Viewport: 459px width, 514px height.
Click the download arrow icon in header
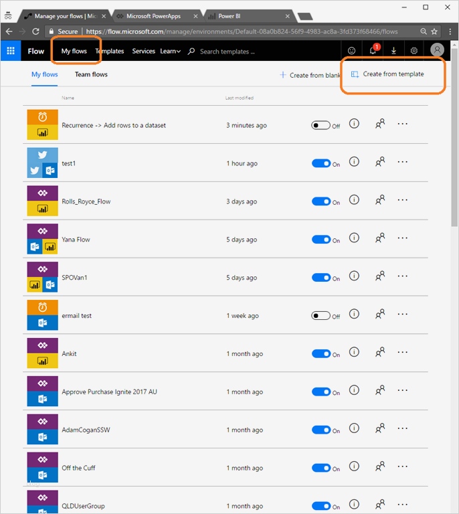click(393, 50)
